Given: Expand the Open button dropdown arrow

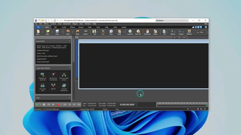Looking at the screenshot, I should click(52, 32).
